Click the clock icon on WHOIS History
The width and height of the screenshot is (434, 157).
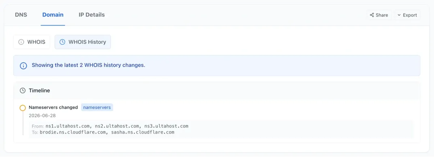click(62, 42)
